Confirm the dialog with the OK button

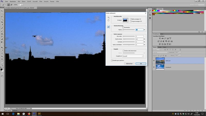pyautogui.click(x=141, y=63)
